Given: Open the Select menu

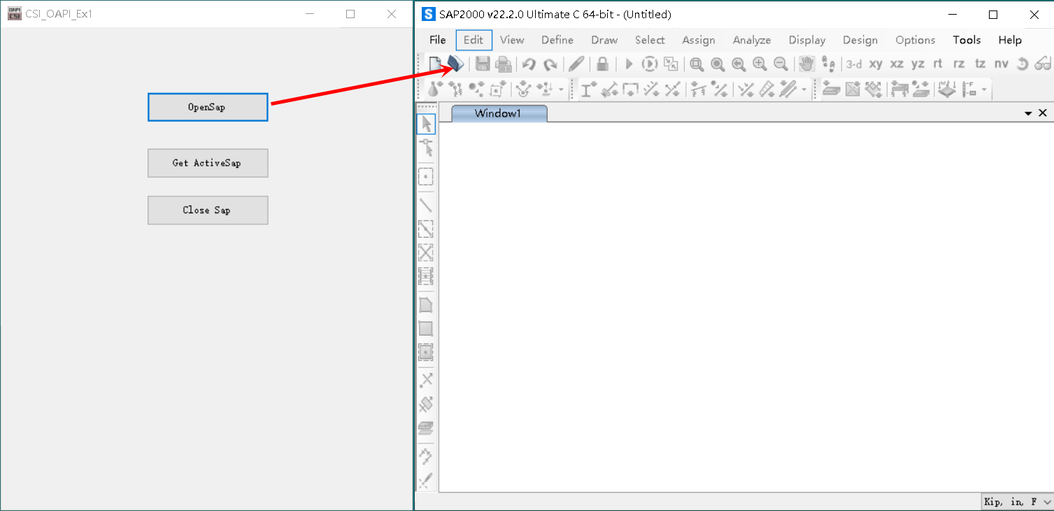Looking at the screenshot, I should coord(650,40).
